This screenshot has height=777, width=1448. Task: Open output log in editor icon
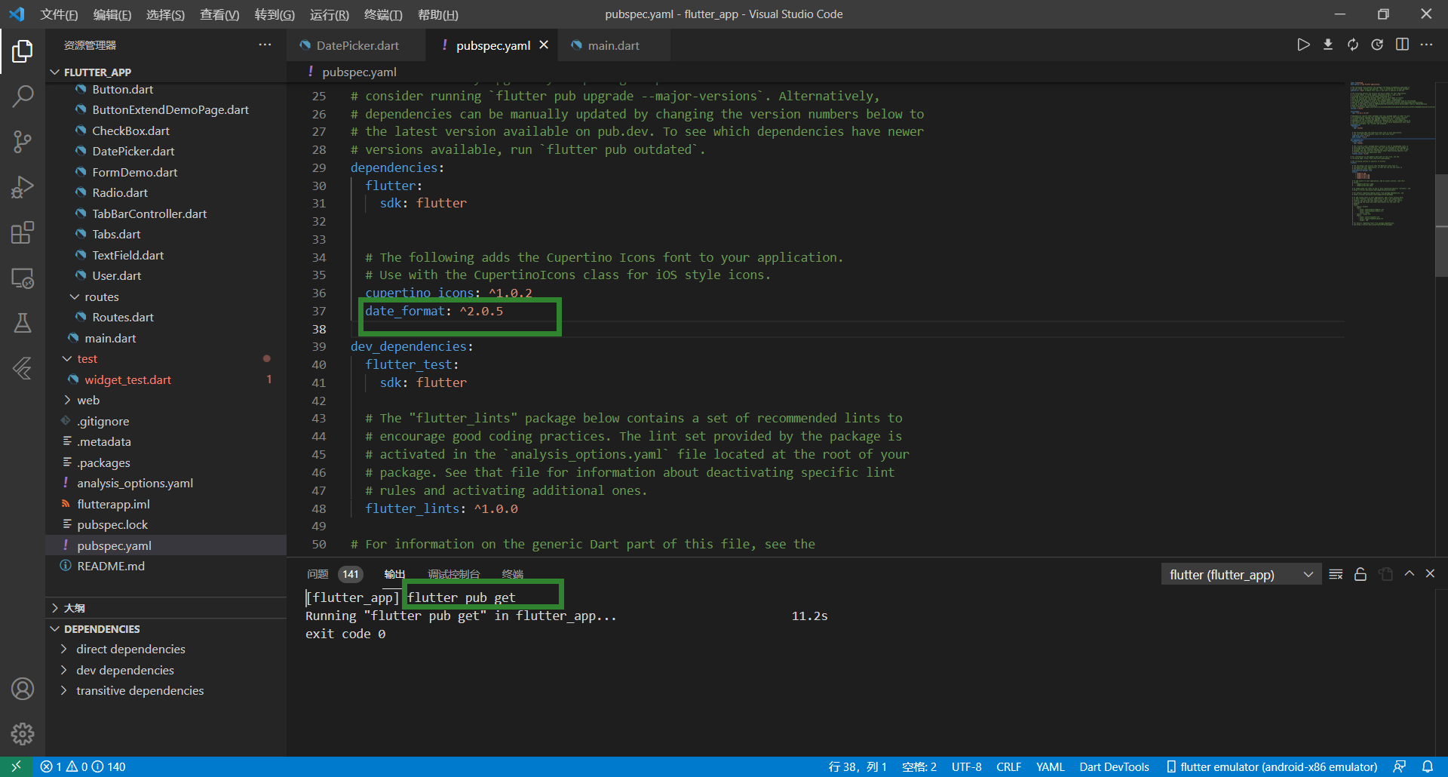tap(1385, 574)
